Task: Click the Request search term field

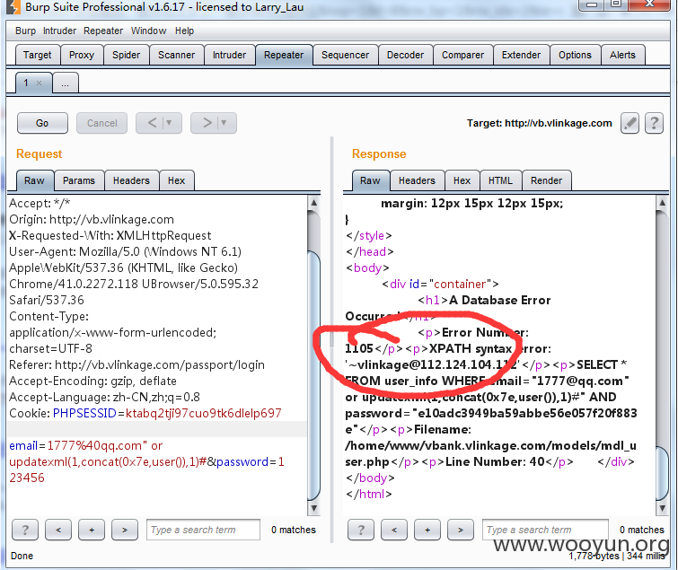Action: pos(203,530)
